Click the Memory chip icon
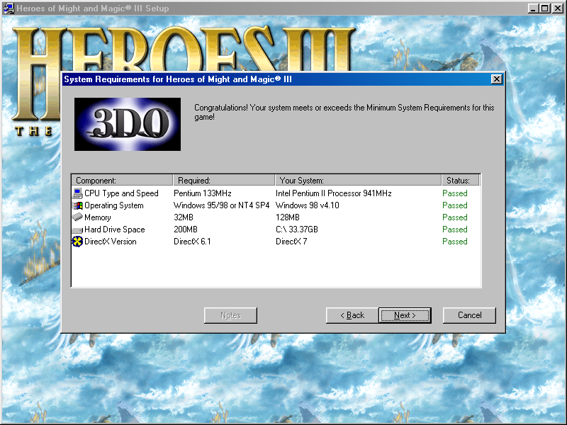Viewport: 567px width, 425px height. (x=77, y=217)
